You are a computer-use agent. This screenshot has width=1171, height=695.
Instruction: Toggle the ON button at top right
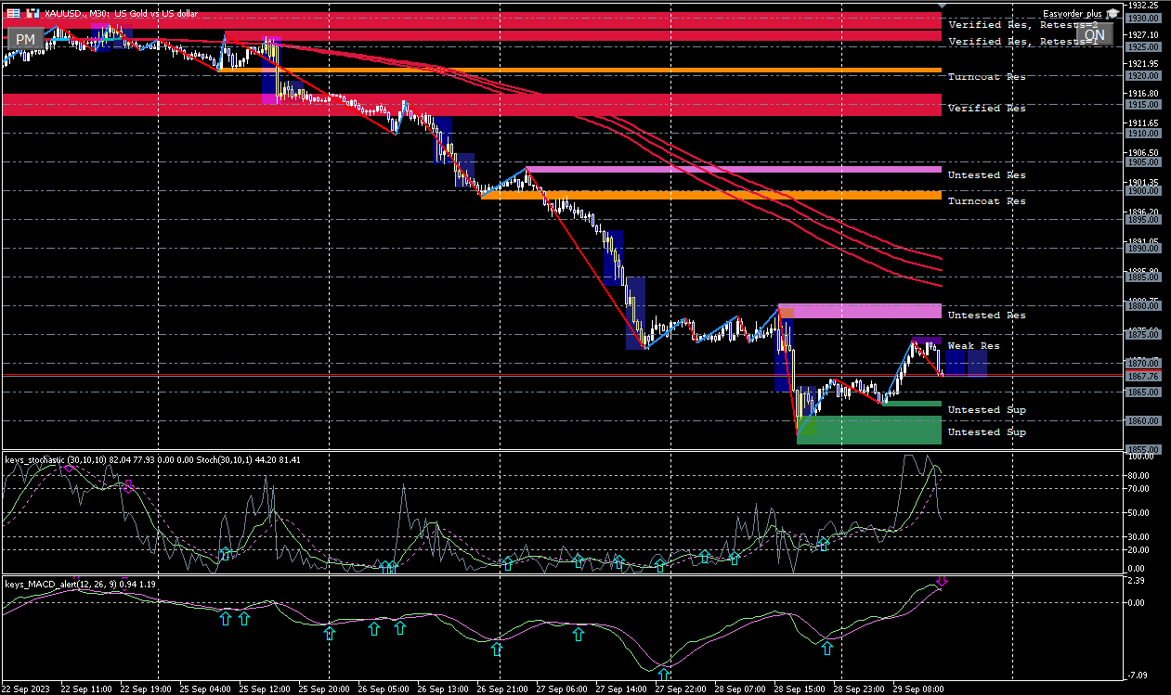pyautogui.click(x=1094, y=35)
